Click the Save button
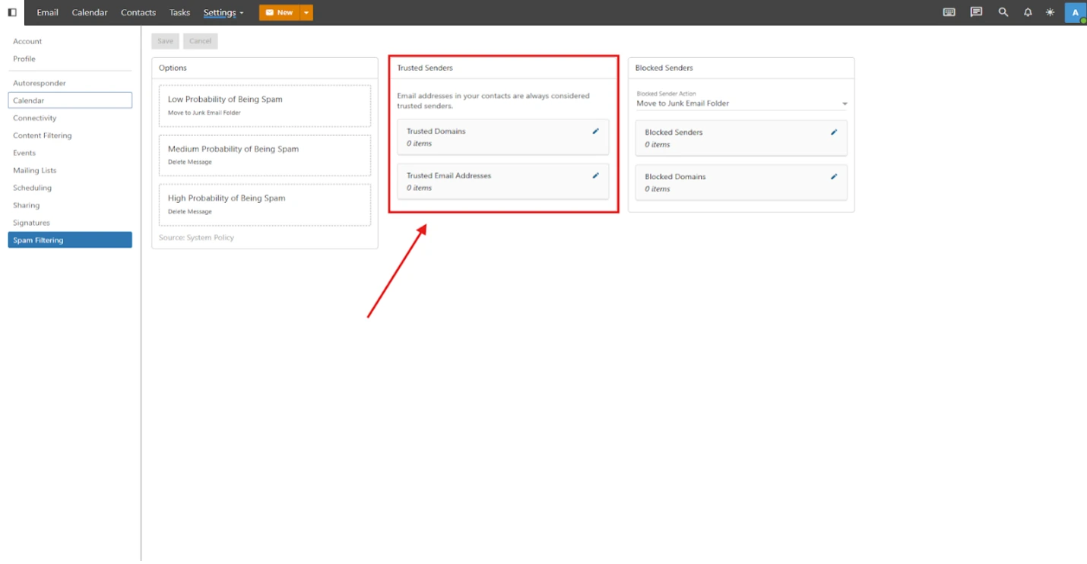1087x564 pixels. tap(165, 41)
